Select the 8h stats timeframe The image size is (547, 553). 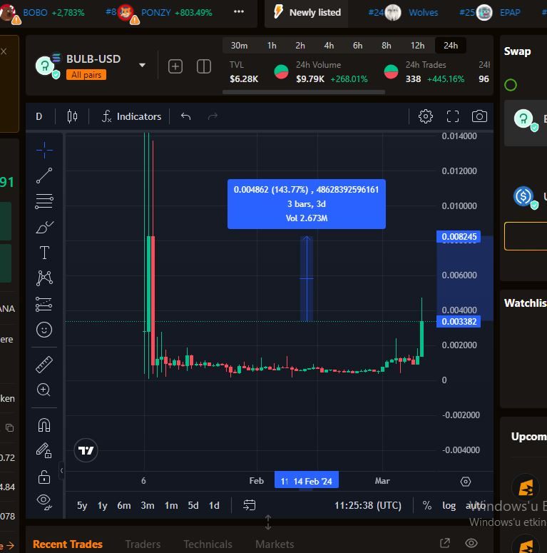pos(387,46)
